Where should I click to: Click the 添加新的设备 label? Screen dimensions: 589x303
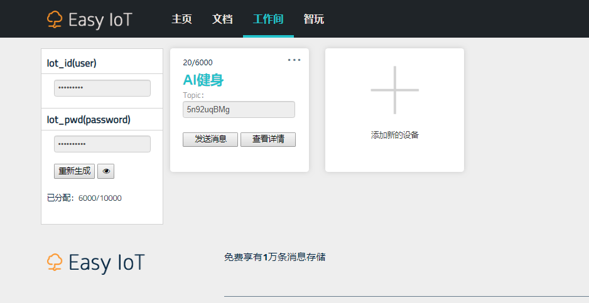coord(395,135)
